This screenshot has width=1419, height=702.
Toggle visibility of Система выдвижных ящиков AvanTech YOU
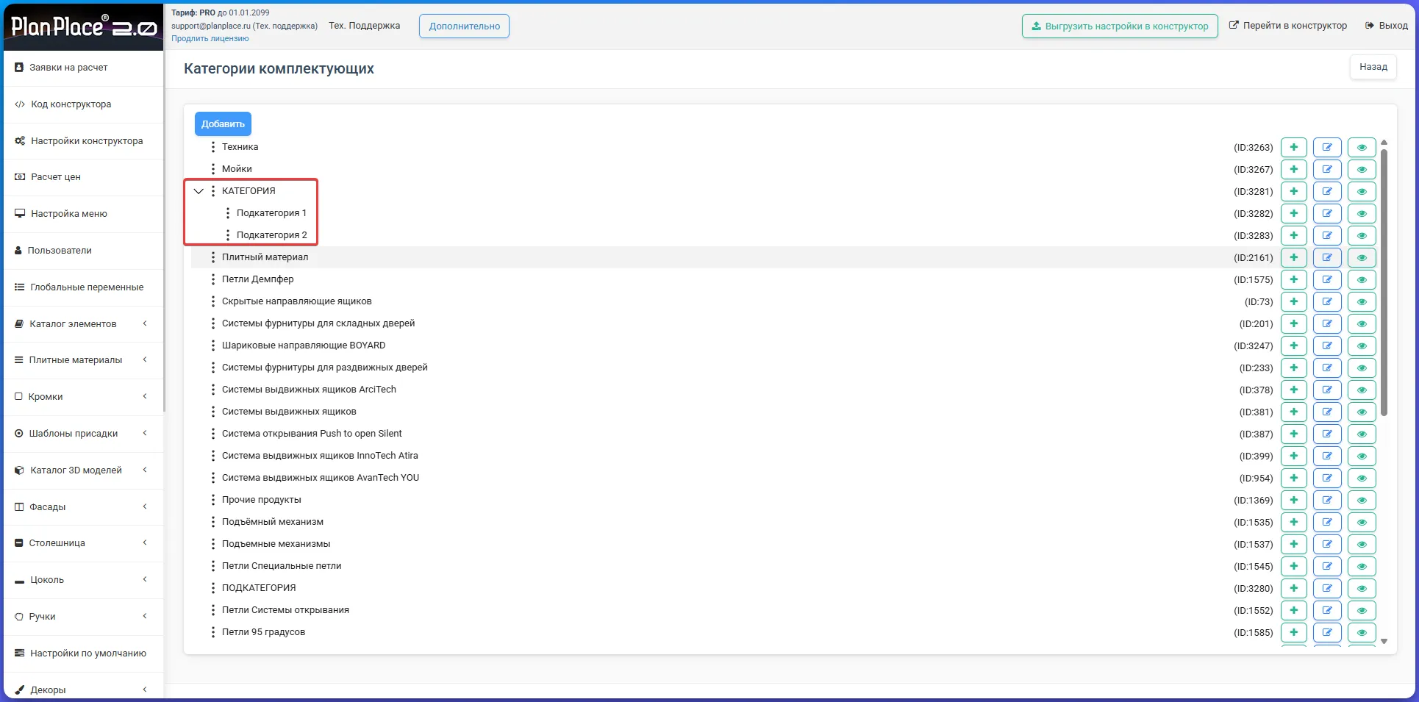[1362, 478]
